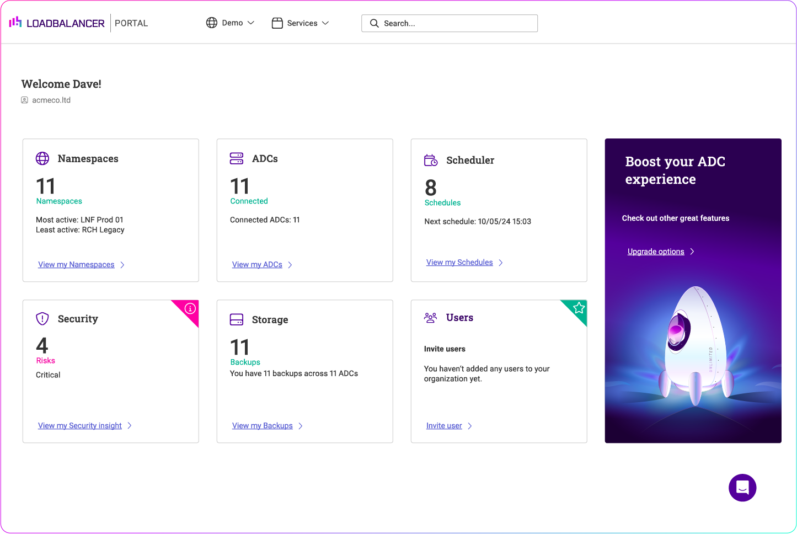This screenshot has height=534, width=797.
Task: Click the ADCs server icon
Action: pos(237,158)
